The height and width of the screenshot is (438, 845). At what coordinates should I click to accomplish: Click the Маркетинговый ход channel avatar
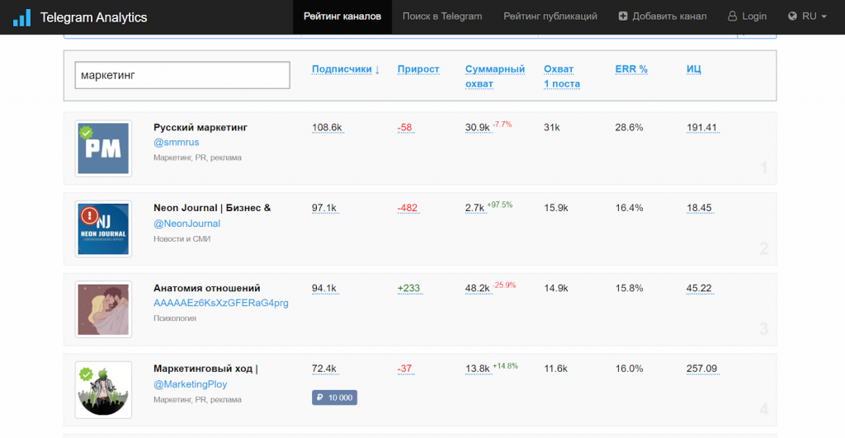coord(103,389)
